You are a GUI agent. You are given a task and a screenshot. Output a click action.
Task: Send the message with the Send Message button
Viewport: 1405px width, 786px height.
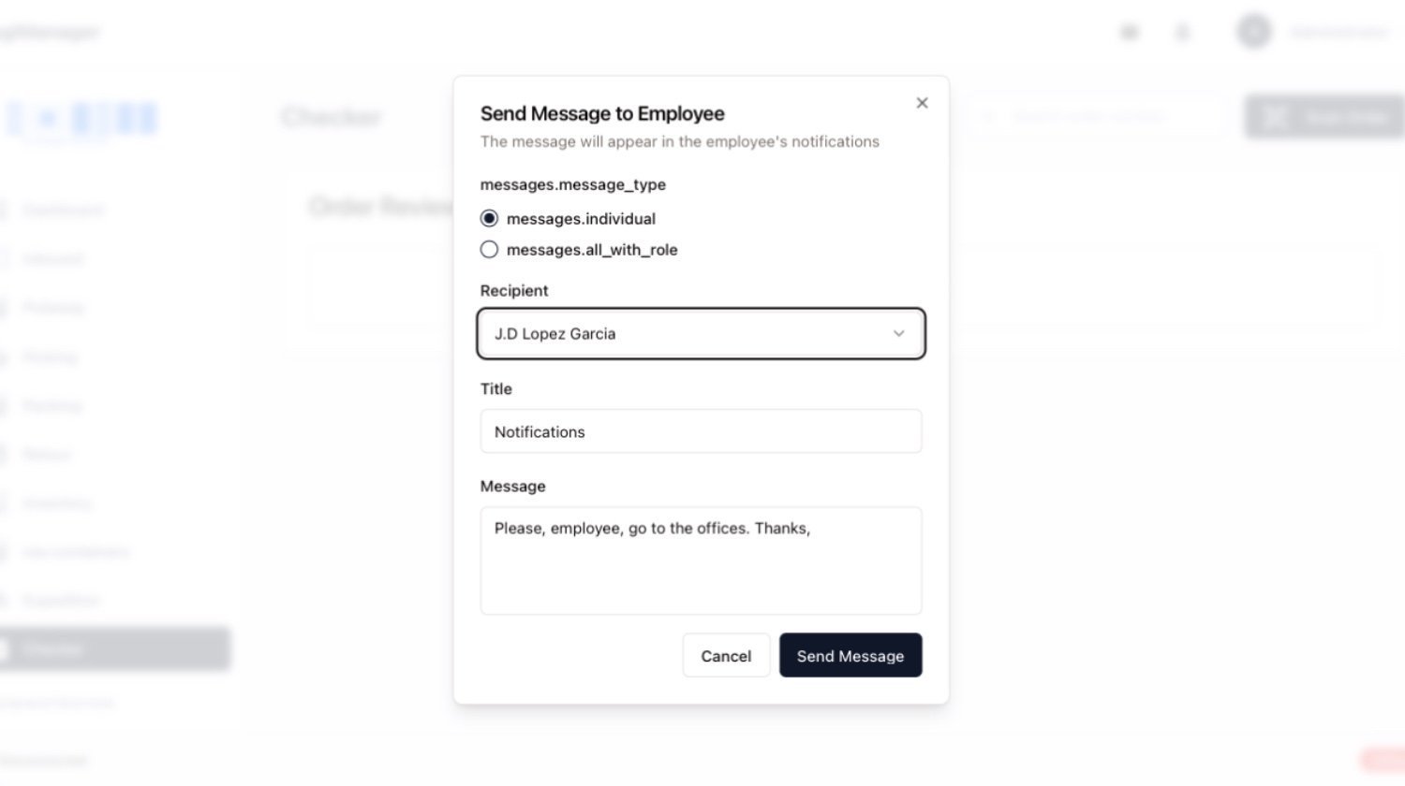[x=850, y=655]
